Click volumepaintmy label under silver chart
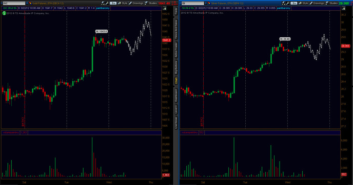Viewport: 353px width, 185px height. (190, 132)
